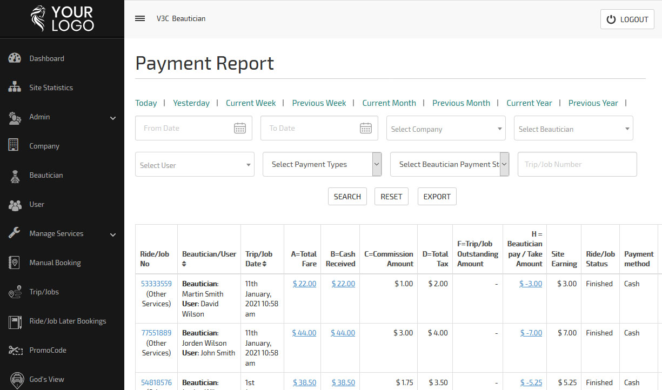Open Ride/Job Later Bookings menu item
The width and height of the screenshot is (662, 390).
click(x=68, y=321)
